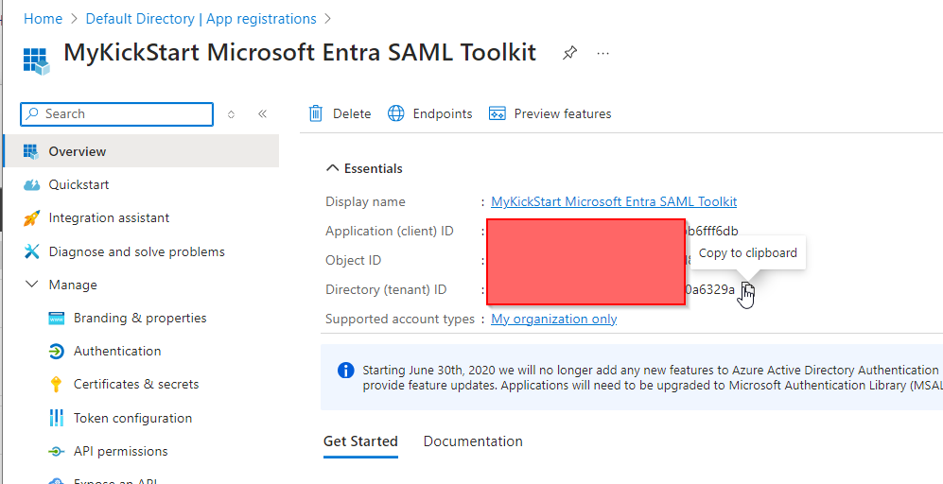Open Certificates & secrets page

pyautogui.click(x=136, y=384)
